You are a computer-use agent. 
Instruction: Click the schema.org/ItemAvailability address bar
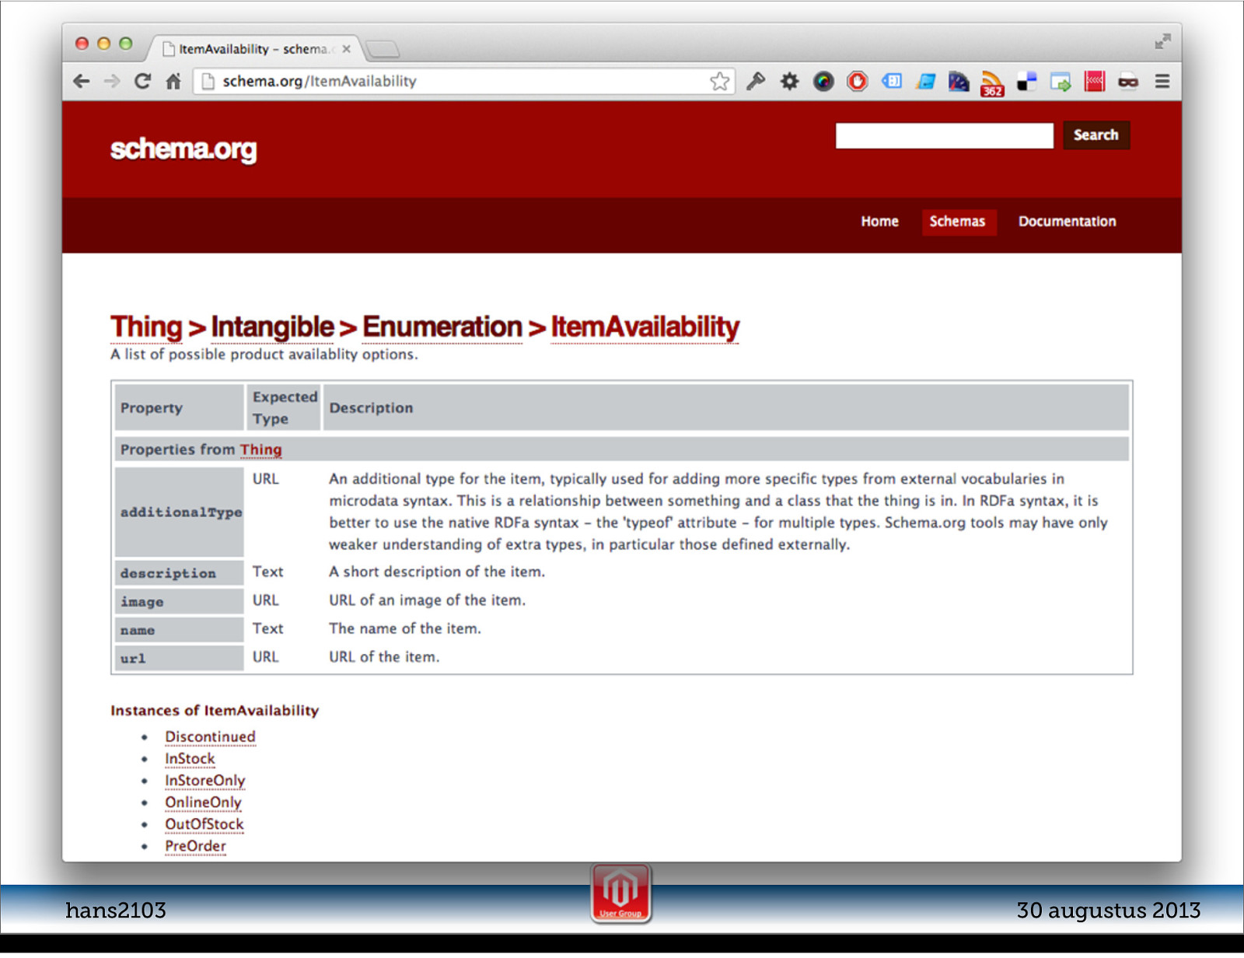[464, 81]
